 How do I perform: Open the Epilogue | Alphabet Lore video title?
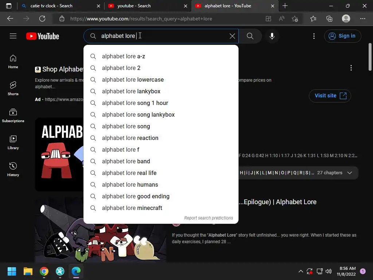point(278,202)
